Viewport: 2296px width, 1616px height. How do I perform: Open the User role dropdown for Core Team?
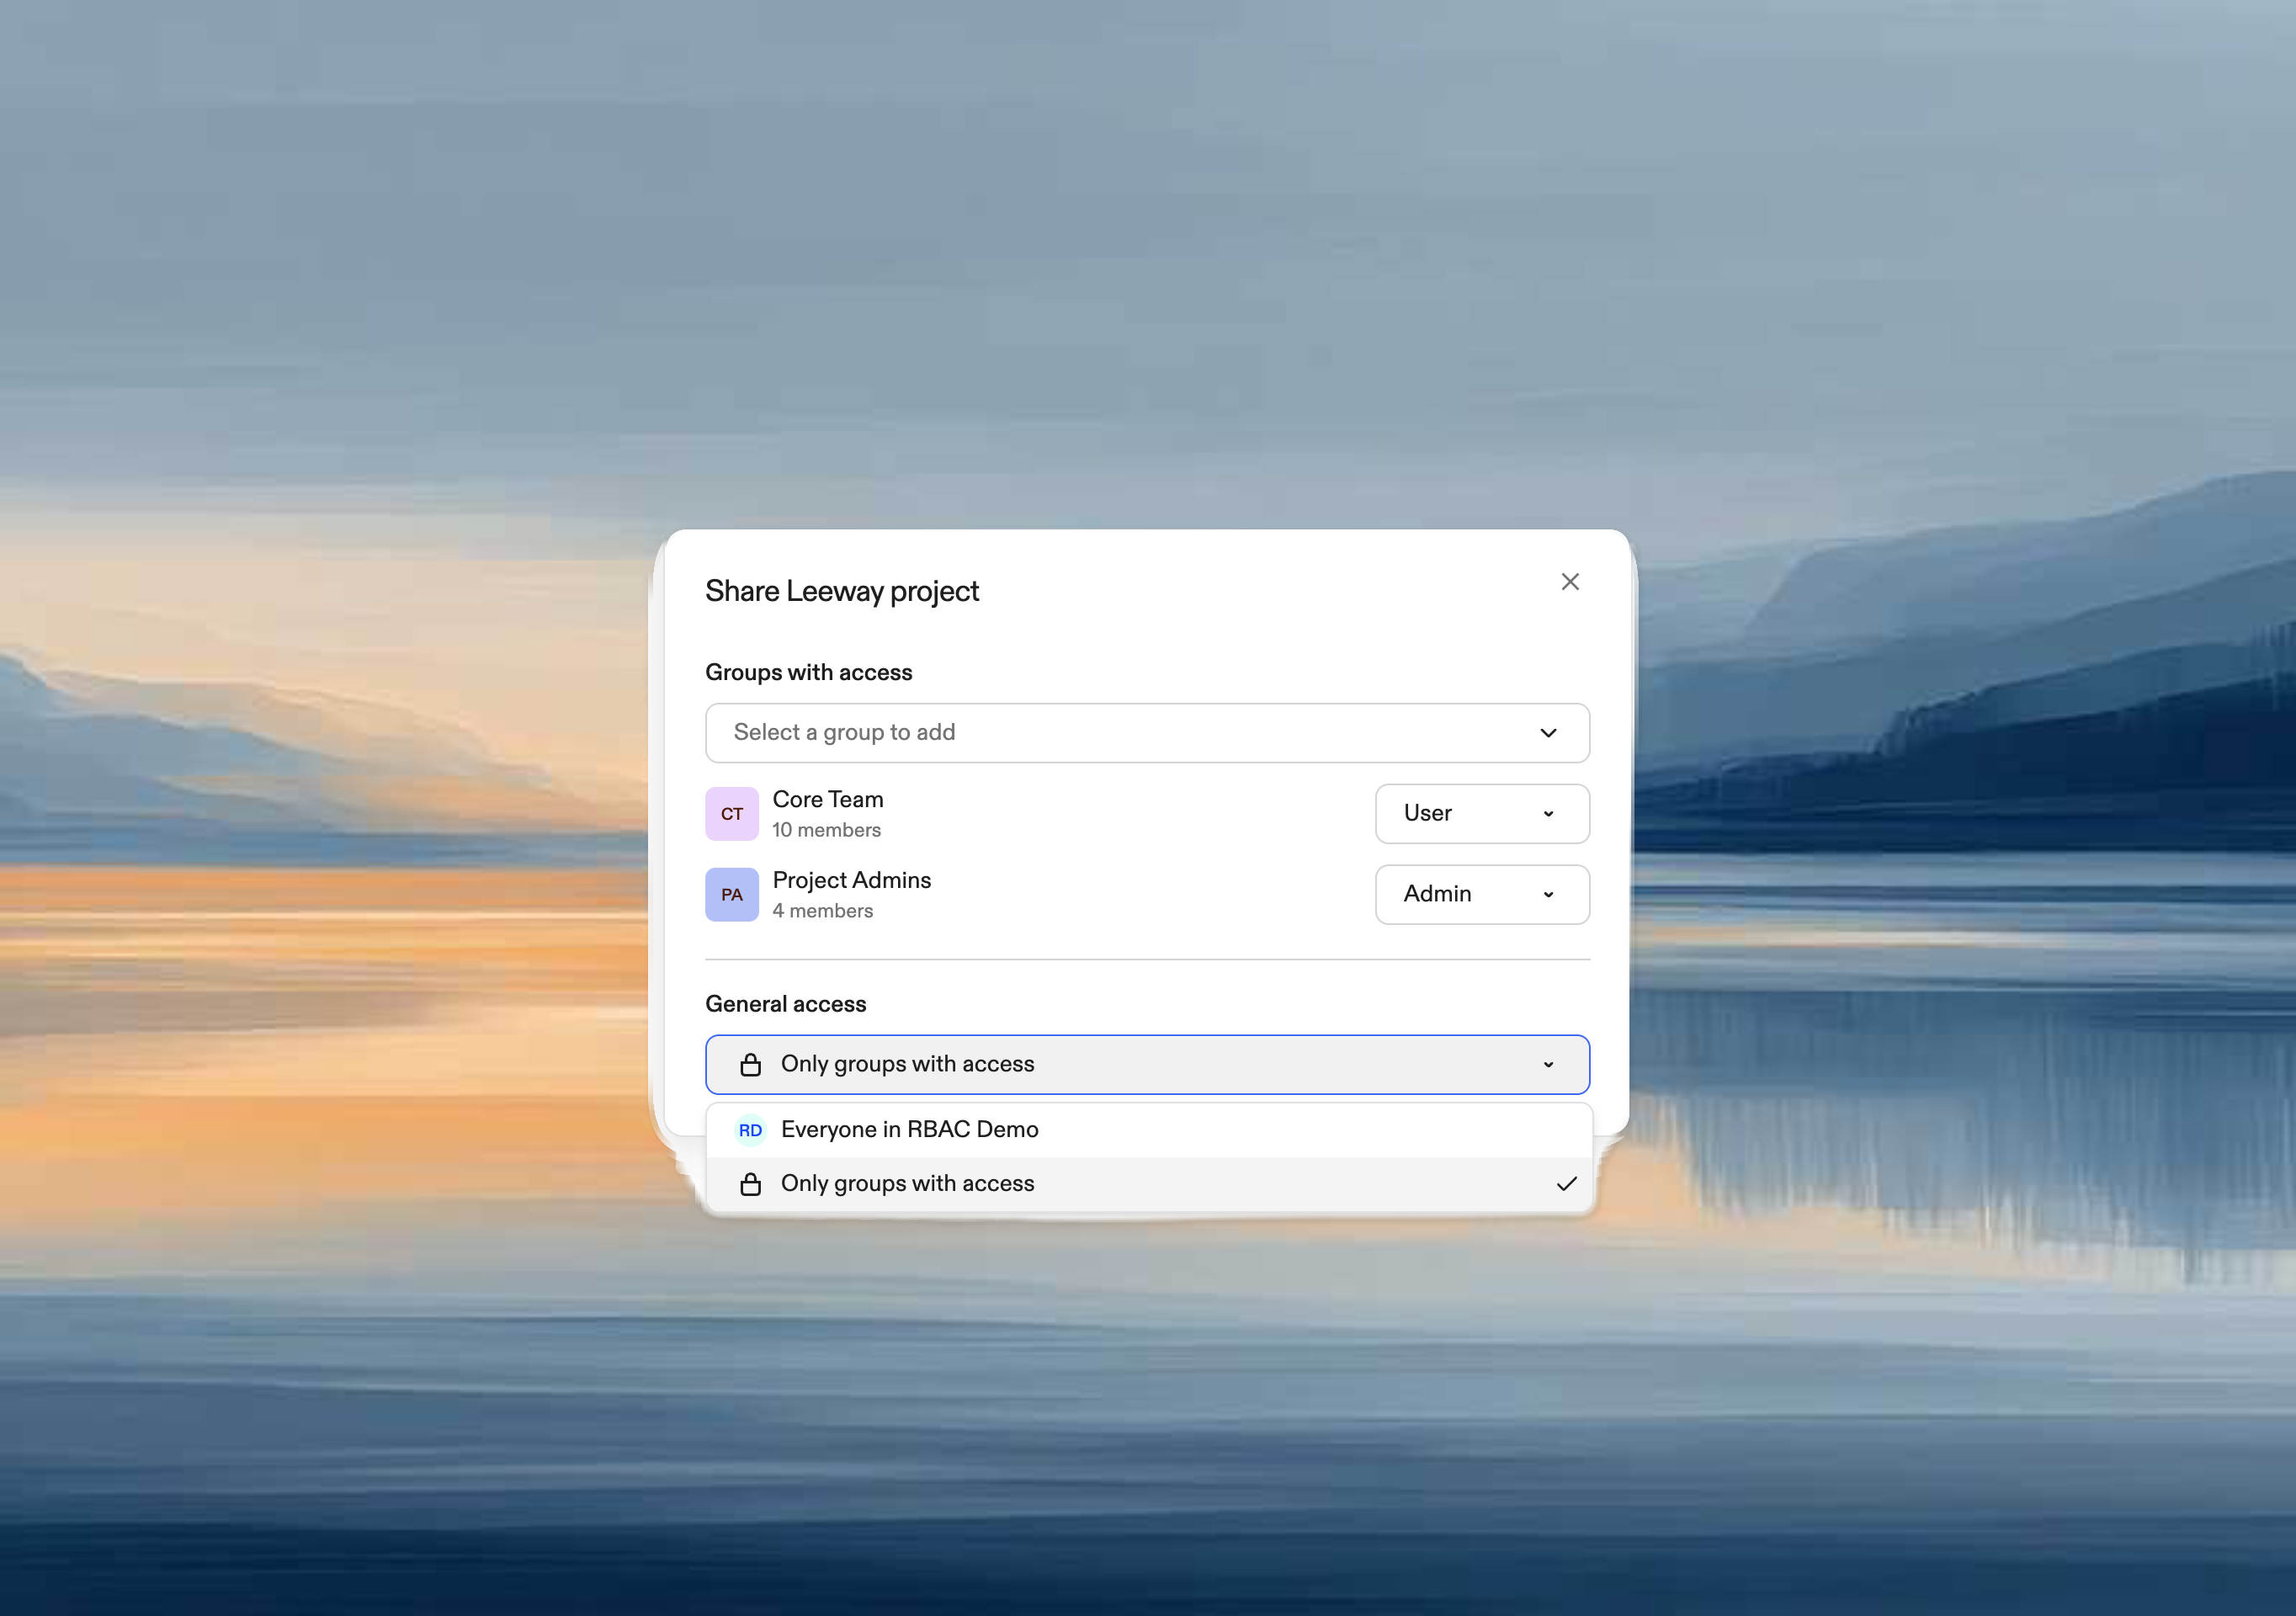[1481, 813]
